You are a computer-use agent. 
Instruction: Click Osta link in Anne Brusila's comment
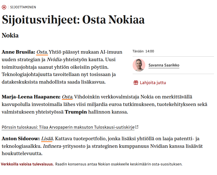point(42,52)
